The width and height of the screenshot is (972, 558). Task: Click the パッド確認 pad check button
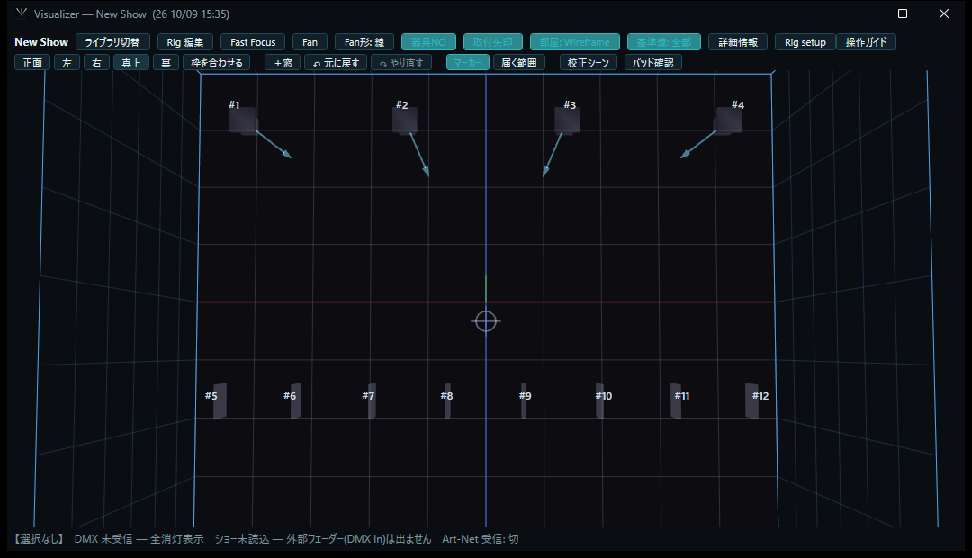coord(653,63)
